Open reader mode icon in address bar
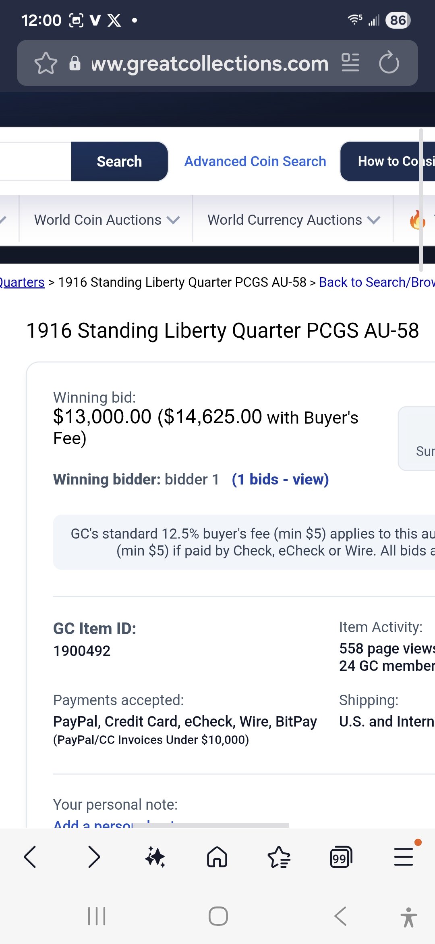This screenshot has width=435, height=944. 350,63
